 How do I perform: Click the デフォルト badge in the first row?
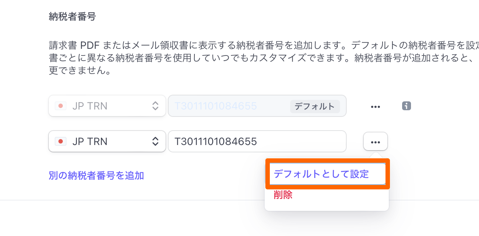coord(315,107)
